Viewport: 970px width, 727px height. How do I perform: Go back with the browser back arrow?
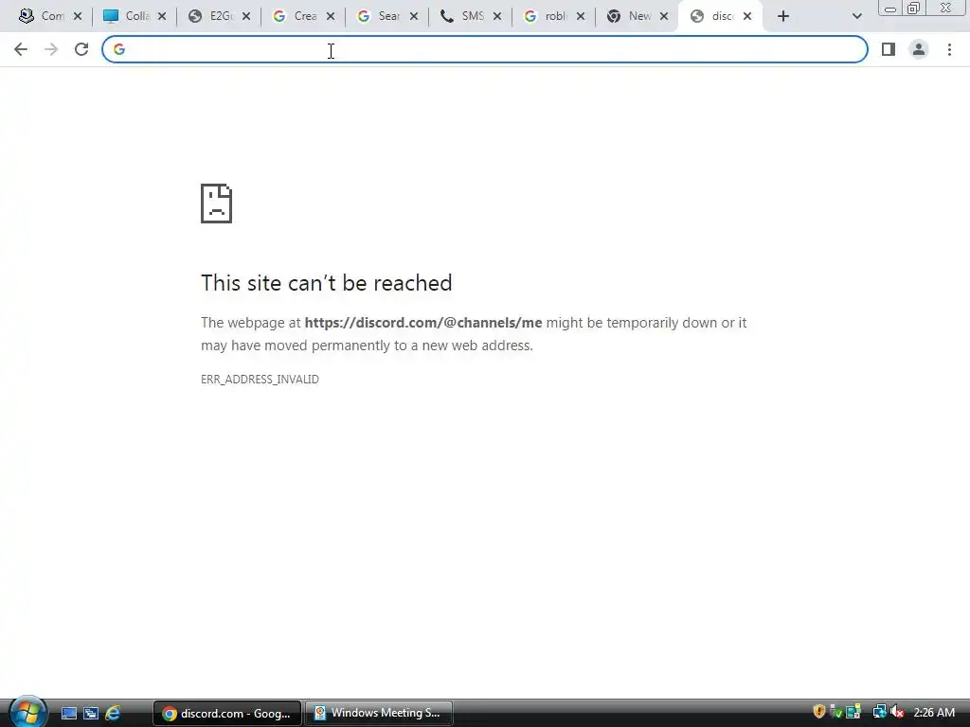pos(21,49)
